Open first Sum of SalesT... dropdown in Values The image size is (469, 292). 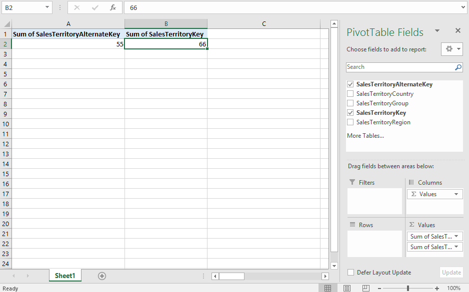(456, 236)
